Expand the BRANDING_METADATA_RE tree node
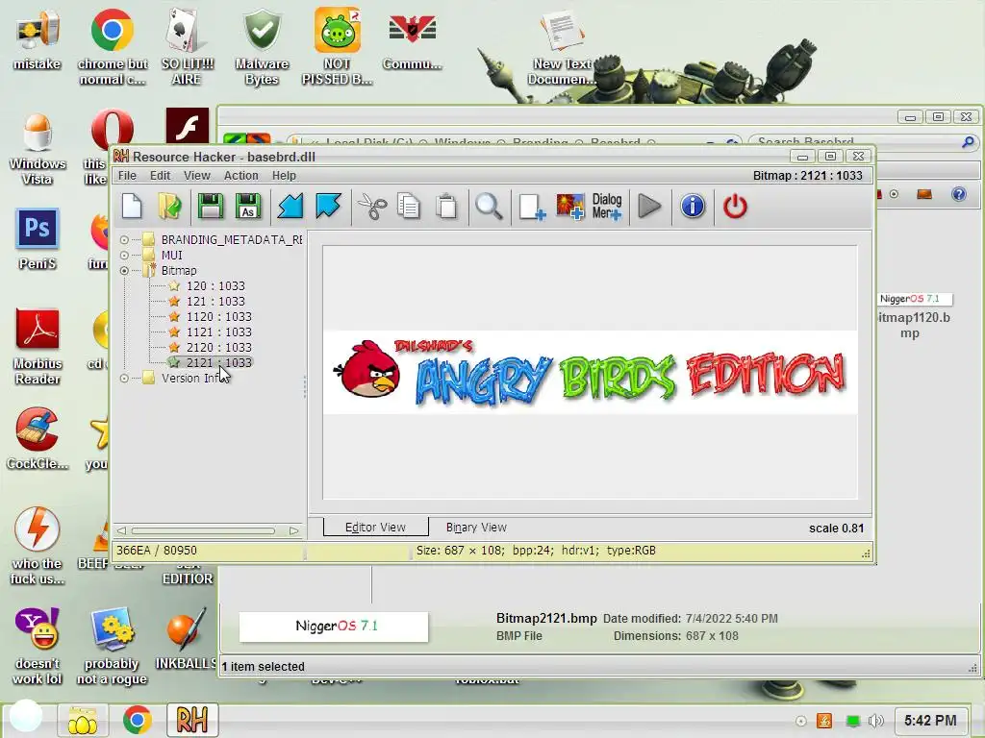Screen dimensions: 985x738 [x=124, y=239]
